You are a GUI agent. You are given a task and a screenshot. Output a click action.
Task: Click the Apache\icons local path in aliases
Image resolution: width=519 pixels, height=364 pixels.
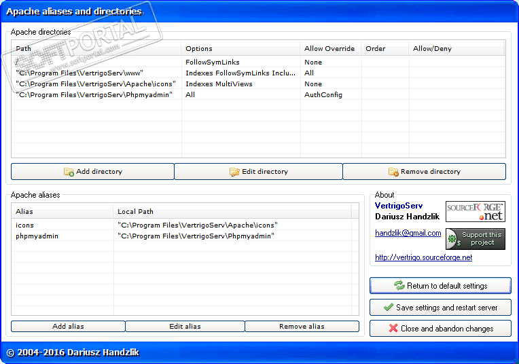198,225
